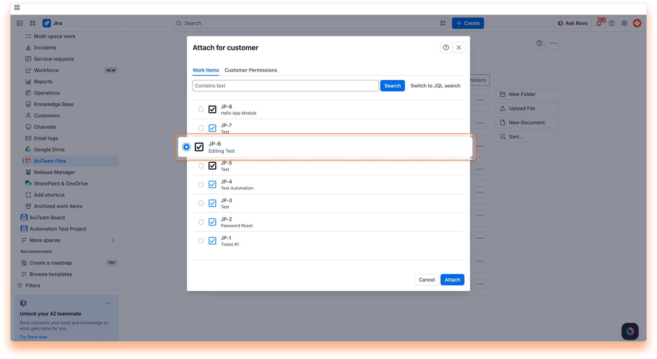The image size is (657, 359).
Task: Open the dialog help icon
Action: [x=446, y=47]
